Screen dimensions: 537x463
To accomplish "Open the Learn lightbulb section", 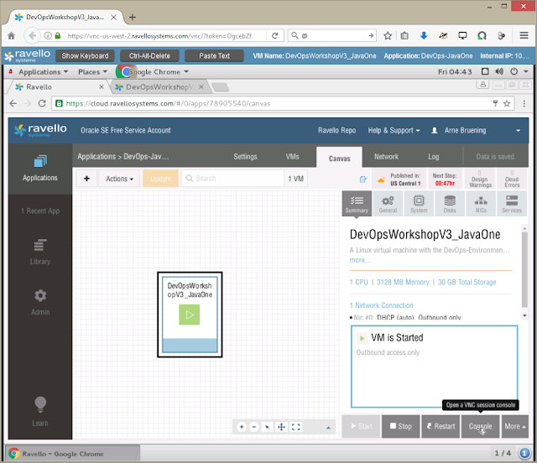I will (x=40, y=412).
